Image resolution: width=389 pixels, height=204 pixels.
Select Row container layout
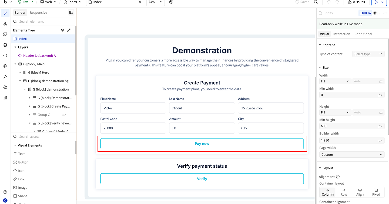click(x=344, y=192)
